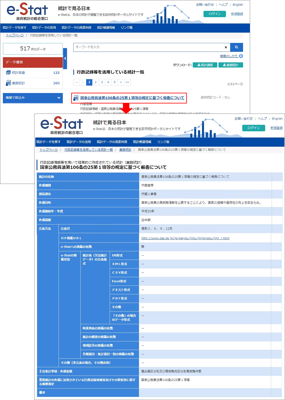Open 国家公務員法第106条の25 result link
This screenshot has width=285, height=400.
[132, 98]
